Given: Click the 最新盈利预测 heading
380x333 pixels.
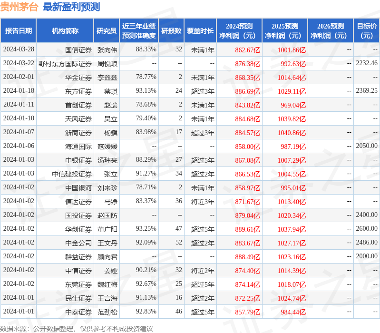Looking at the screenshot, I should (x=71, y=7).
